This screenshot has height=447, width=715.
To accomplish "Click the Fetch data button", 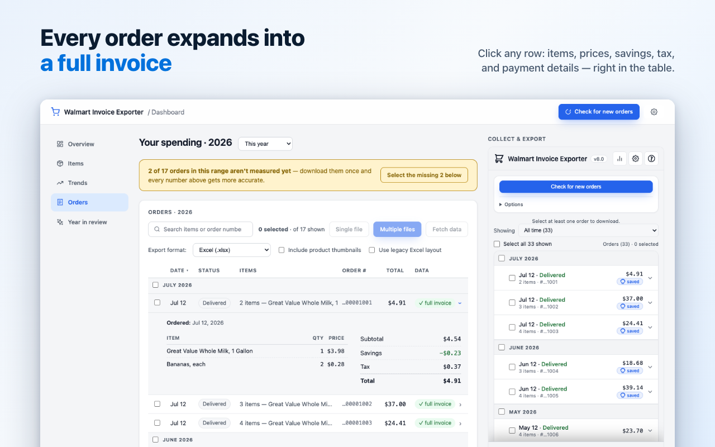I will point(447,229).
